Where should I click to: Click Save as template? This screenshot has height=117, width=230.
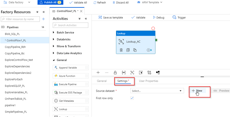point(111,17)
